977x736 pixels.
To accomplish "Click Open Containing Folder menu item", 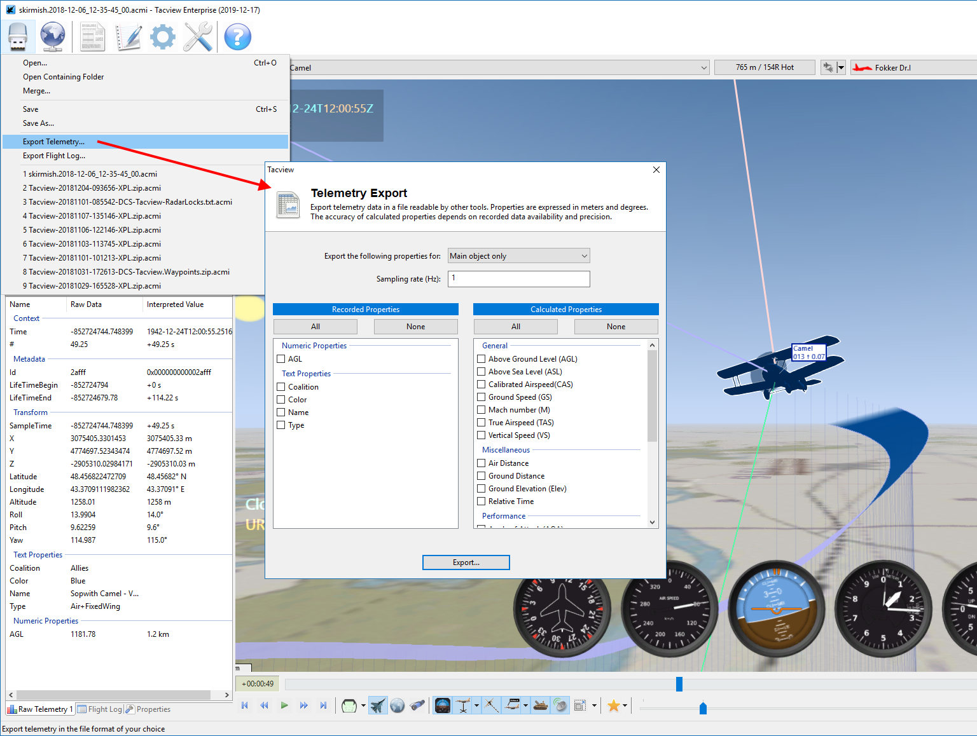I will coord(146,77).
